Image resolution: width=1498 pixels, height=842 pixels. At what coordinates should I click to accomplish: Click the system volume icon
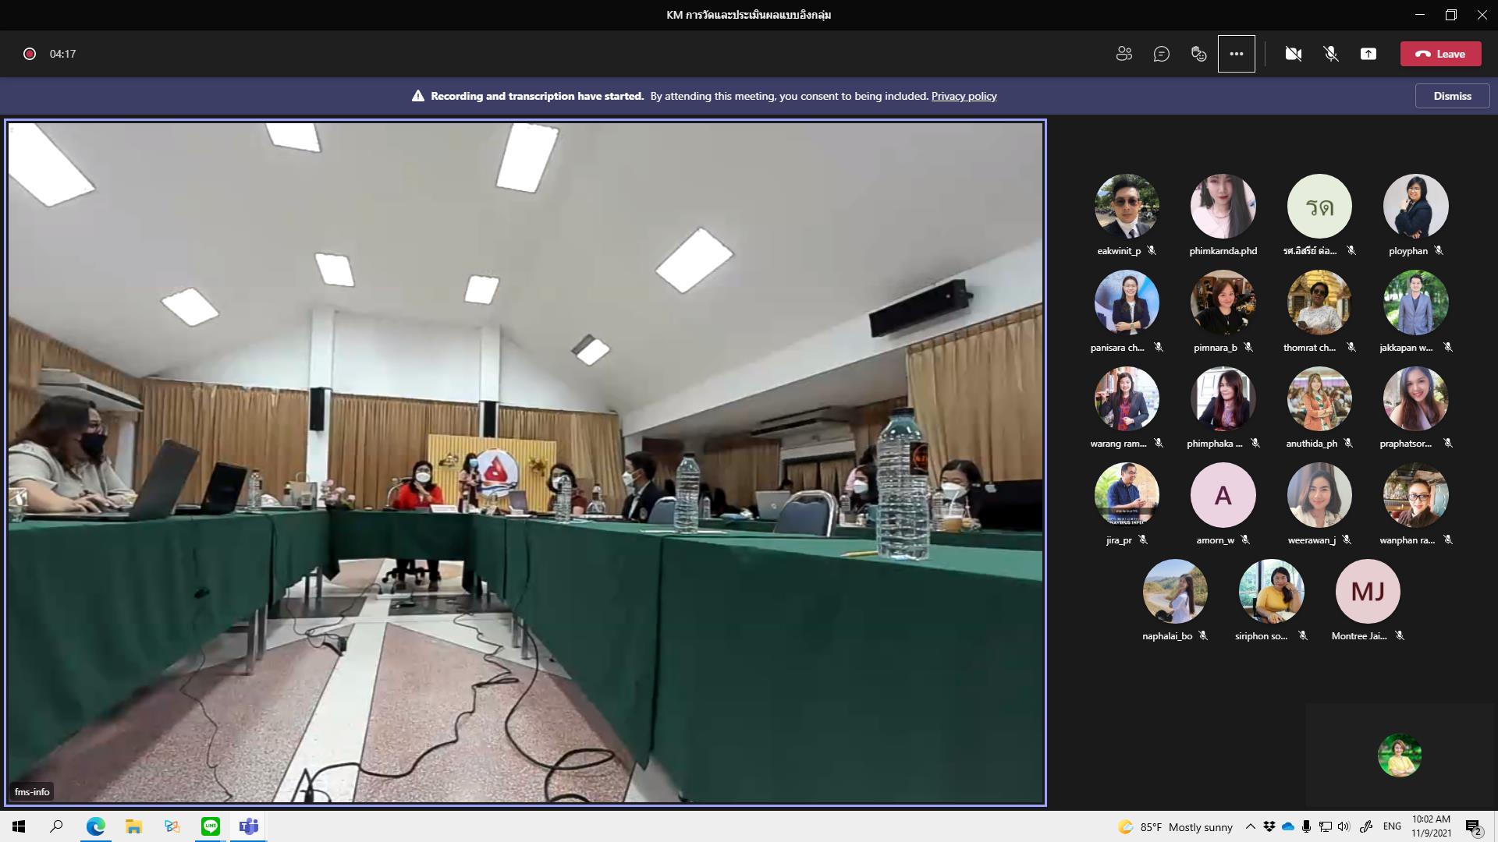[1343, 826]
